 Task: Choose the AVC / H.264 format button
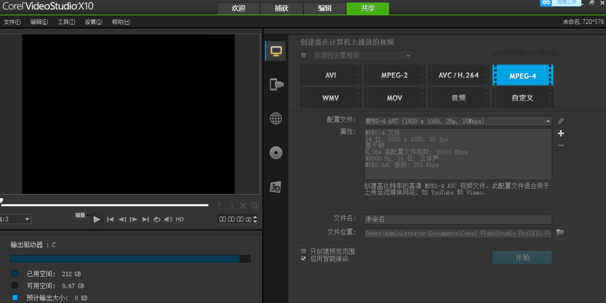pyautogui.click(x=459, y=75)
